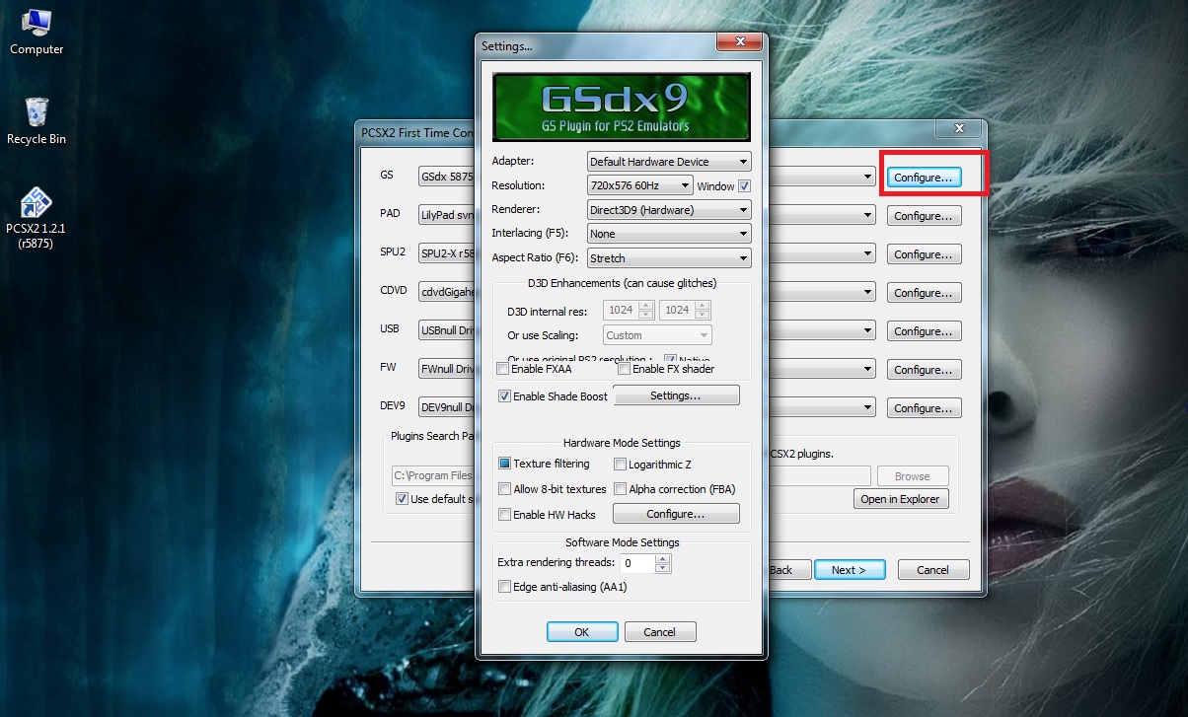This screenshot has width=1188, height=717.
Task: Click OK in GSdx Settings dialog
Action: tap(582, 632)
